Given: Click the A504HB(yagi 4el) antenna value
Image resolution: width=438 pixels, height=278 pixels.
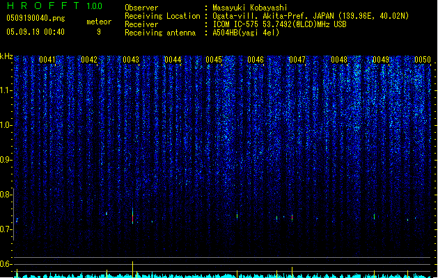Looking at the screenshot, I should tap(246, 33).
